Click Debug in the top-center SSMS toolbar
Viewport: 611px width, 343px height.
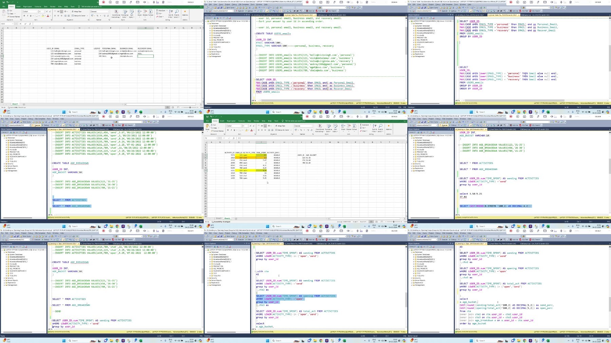(249, 11)
